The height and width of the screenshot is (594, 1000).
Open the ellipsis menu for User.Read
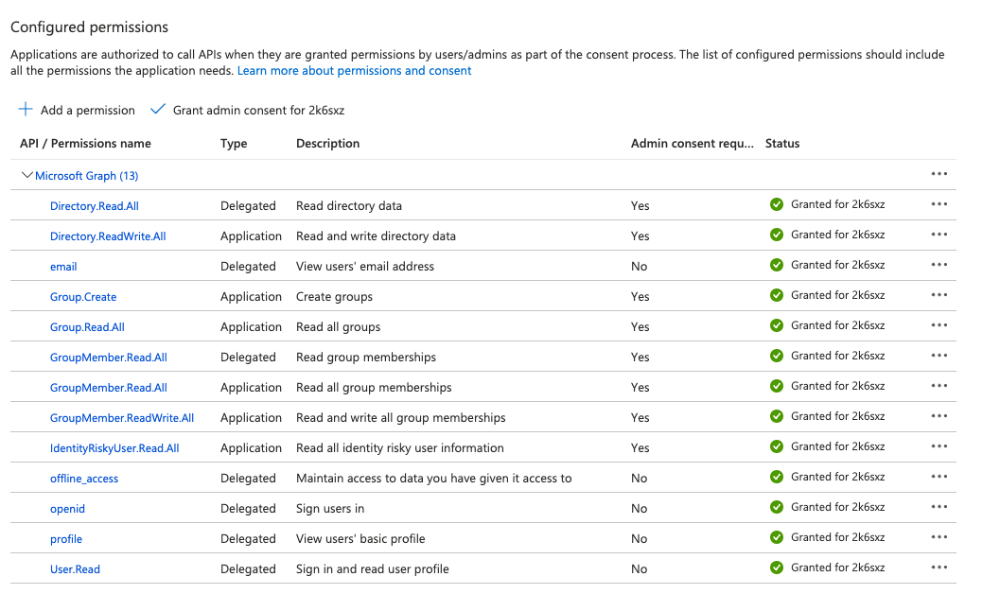939,568
